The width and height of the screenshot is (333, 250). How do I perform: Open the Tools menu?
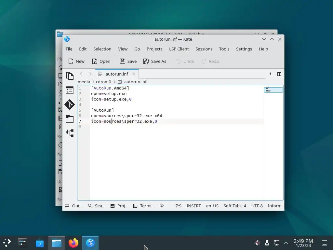tap(224, 49)
